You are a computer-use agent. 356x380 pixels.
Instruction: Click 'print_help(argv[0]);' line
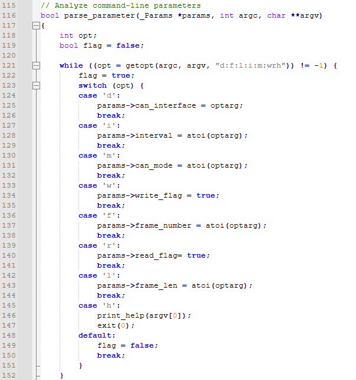(x=144, y=315)
